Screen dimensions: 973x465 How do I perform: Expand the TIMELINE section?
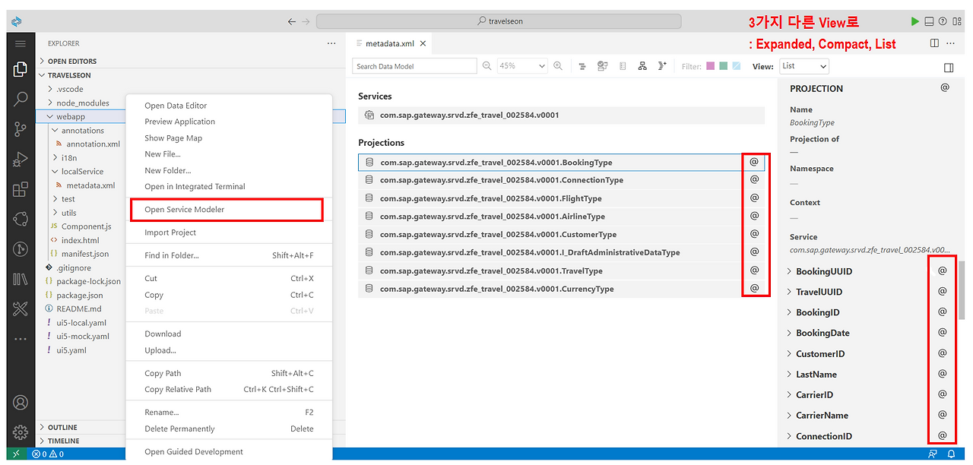(63, 441)
